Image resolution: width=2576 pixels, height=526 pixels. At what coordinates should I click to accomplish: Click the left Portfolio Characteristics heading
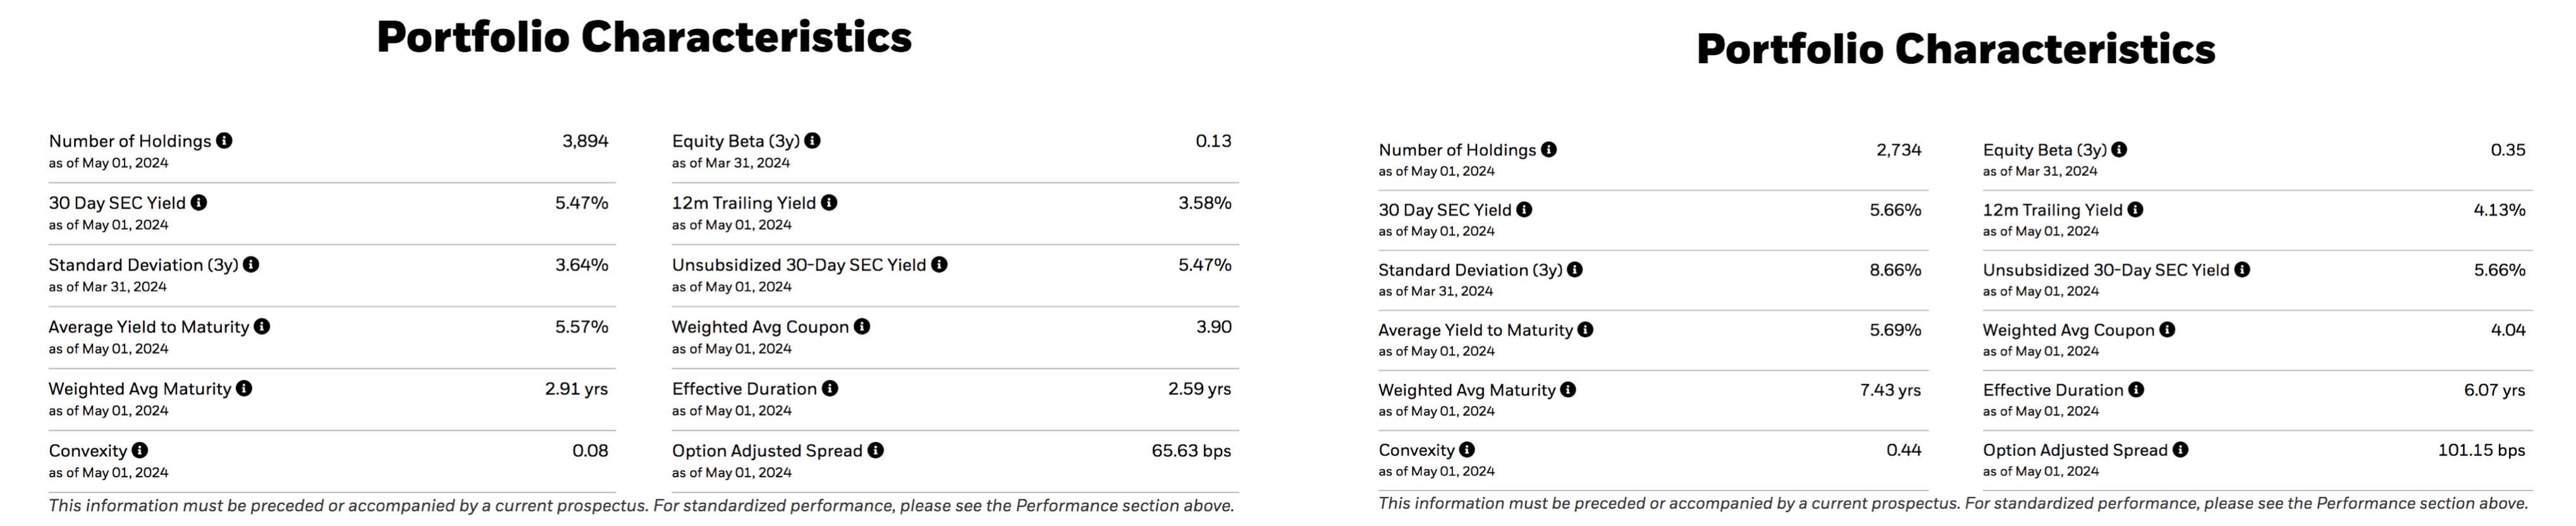644,38
